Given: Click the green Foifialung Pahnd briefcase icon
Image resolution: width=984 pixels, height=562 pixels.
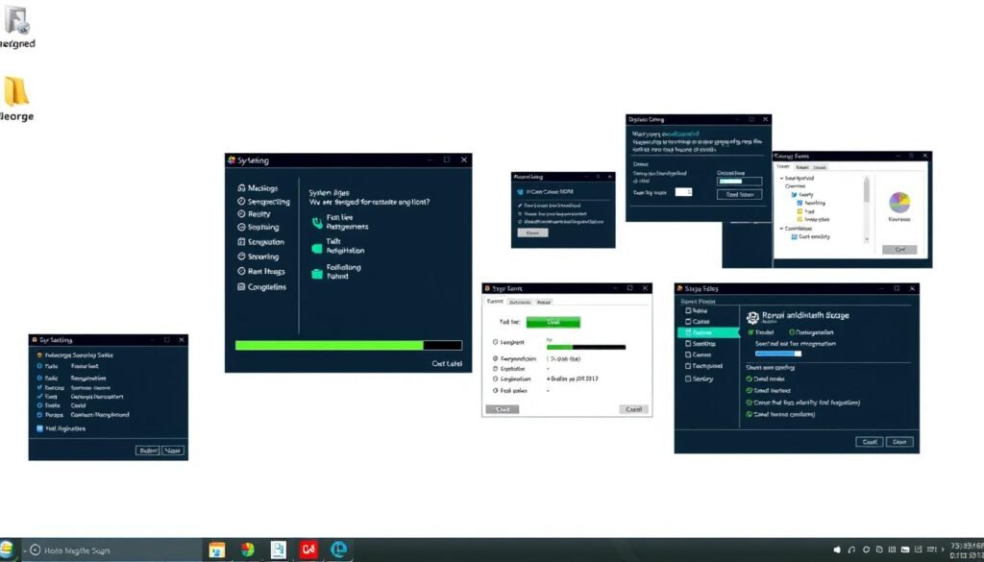Looking at the screenshot, I should (x=317, y=274).
